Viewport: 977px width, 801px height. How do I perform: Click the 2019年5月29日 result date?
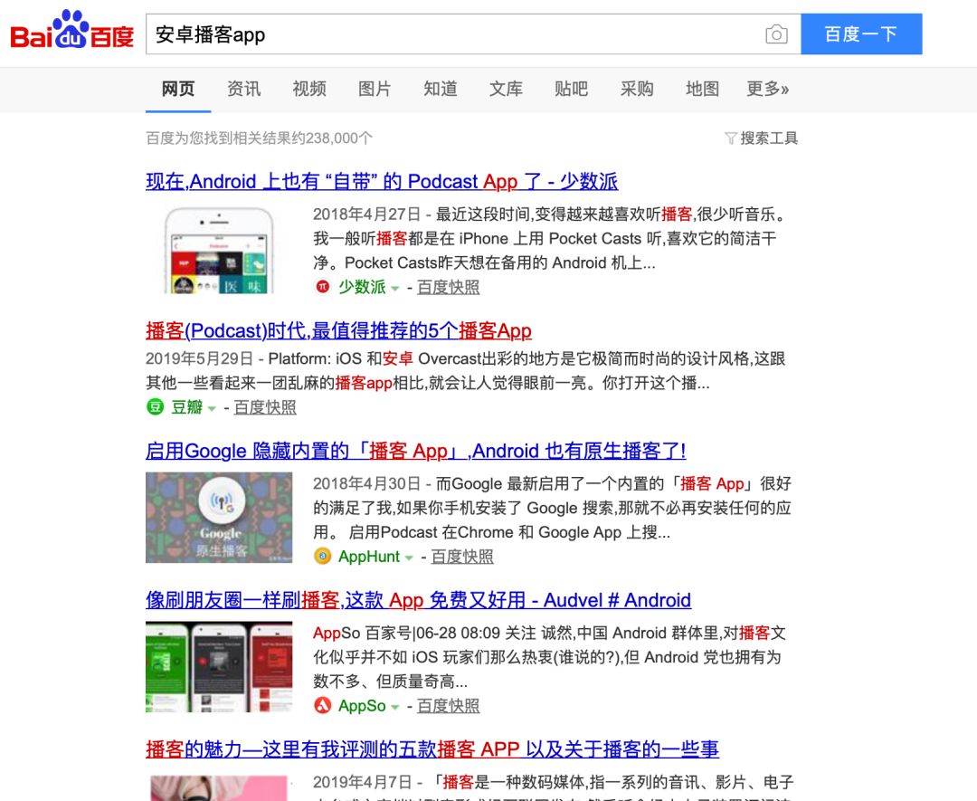point(199,358)
